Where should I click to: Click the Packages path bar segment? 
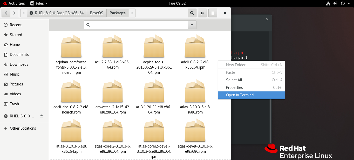(x=118, y=13)
